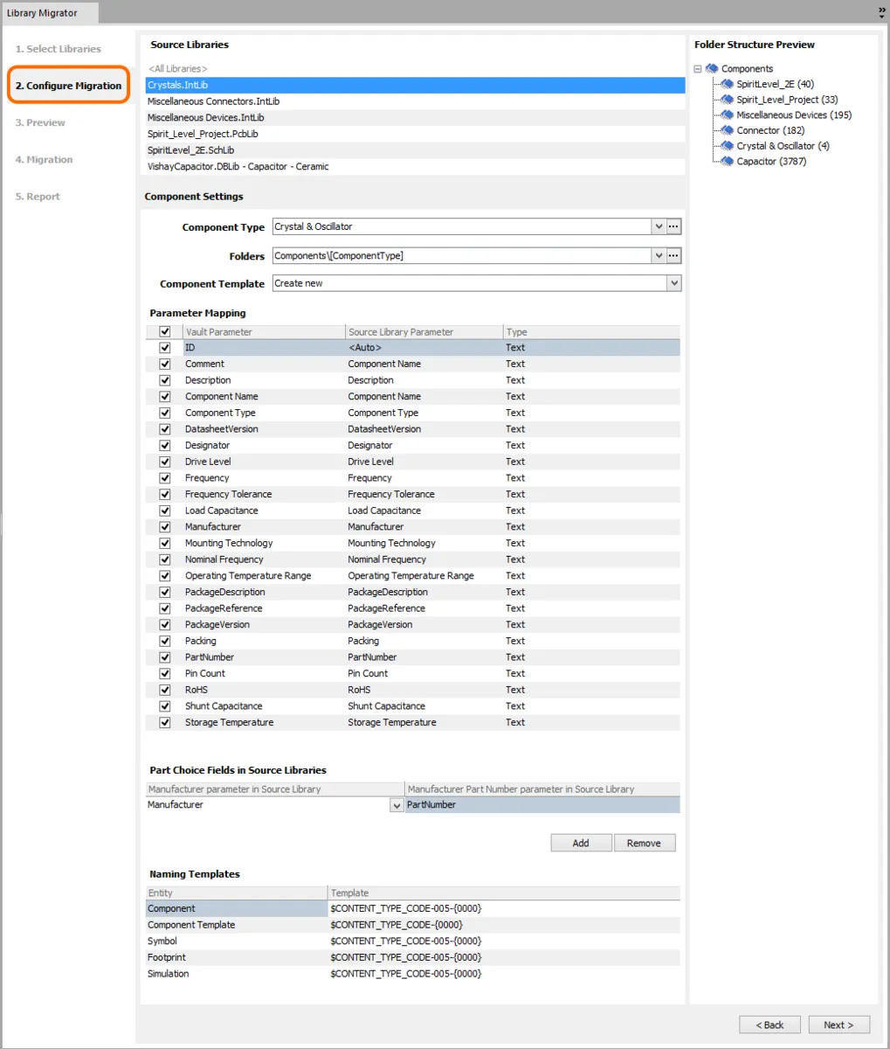This screenshot has width=890, height=1049.
Task: Click the Next button
Action: [838, 1025]
